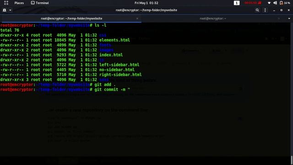Click 'index.html' file name
The image size is (293, 165).
point(111,55)
